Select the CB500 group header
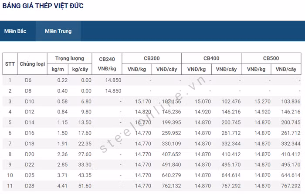Viewport: 305px width, 194px height. (271, 58)
